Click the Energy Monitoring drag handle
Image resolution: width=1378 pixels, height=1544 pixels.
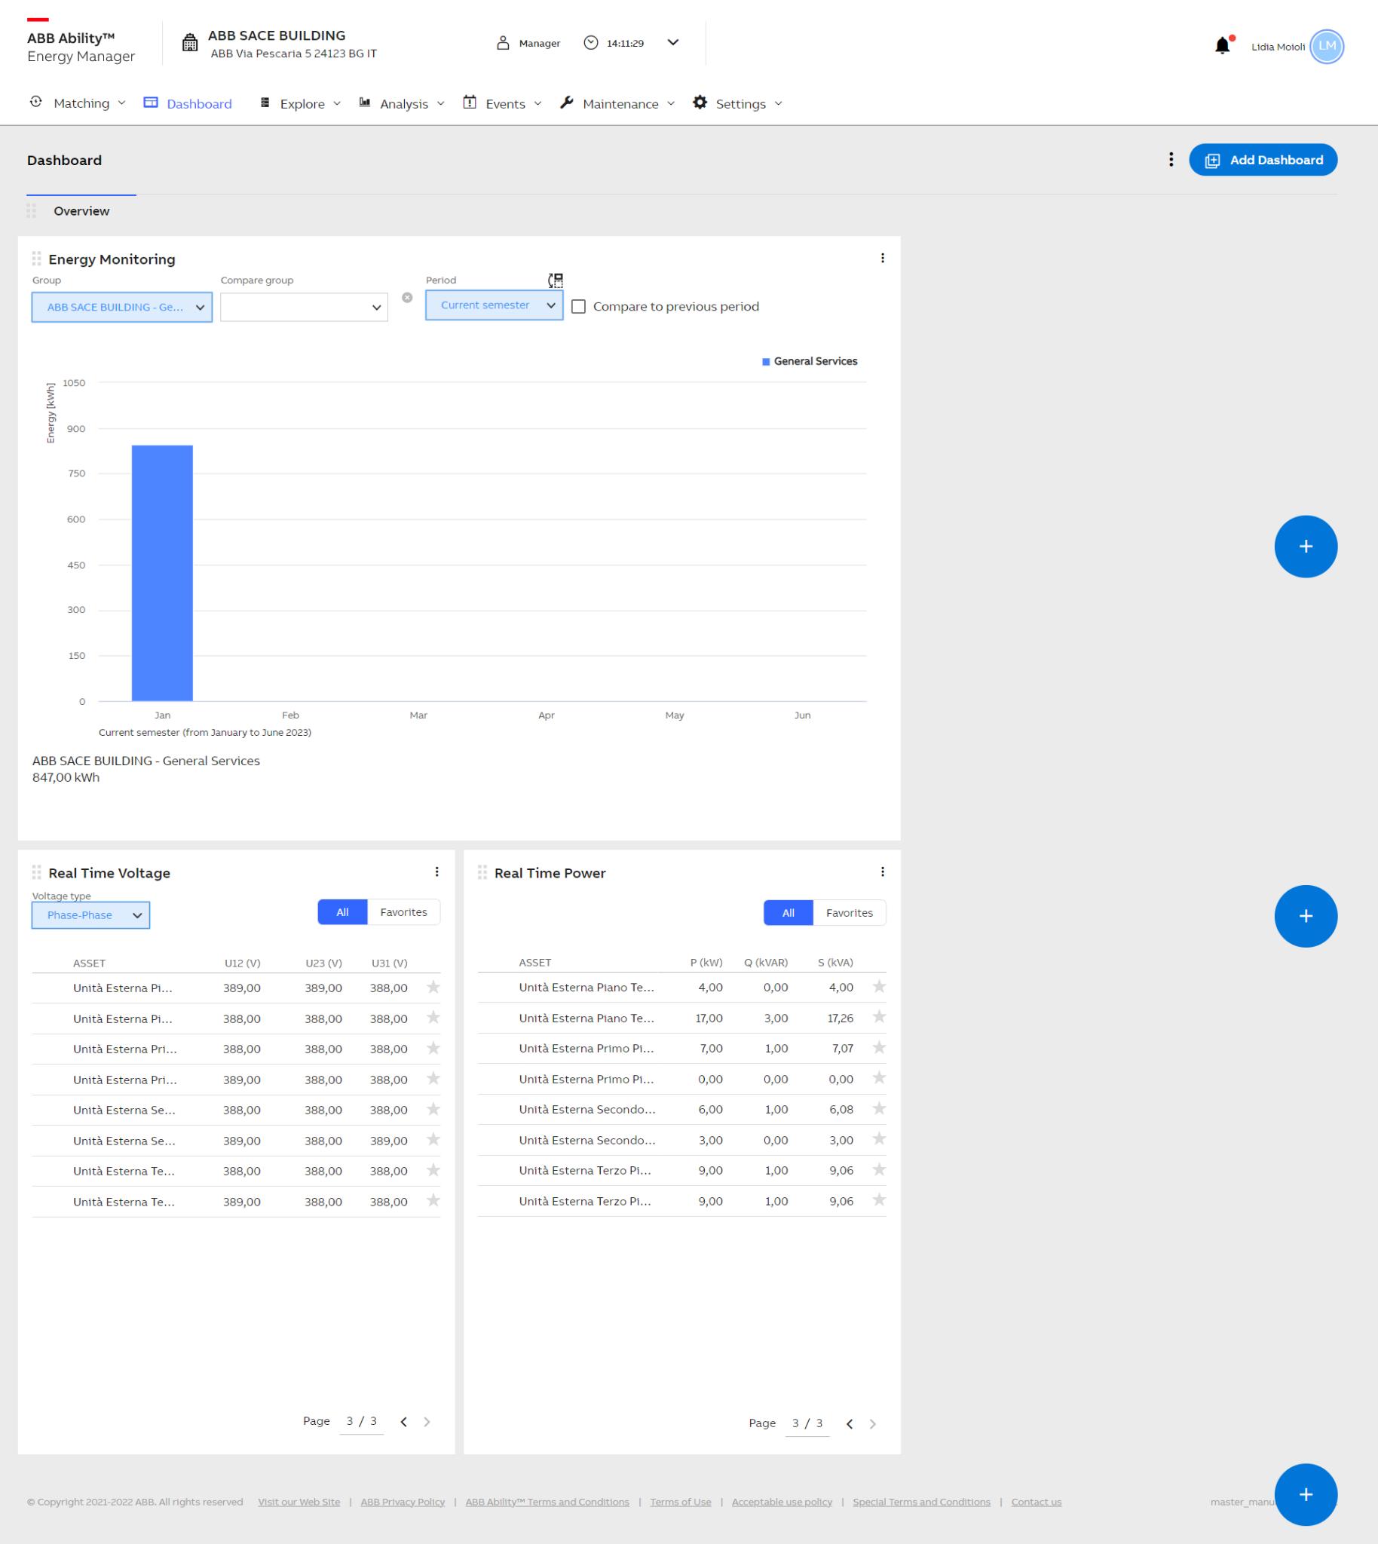[x=36, y=259]
